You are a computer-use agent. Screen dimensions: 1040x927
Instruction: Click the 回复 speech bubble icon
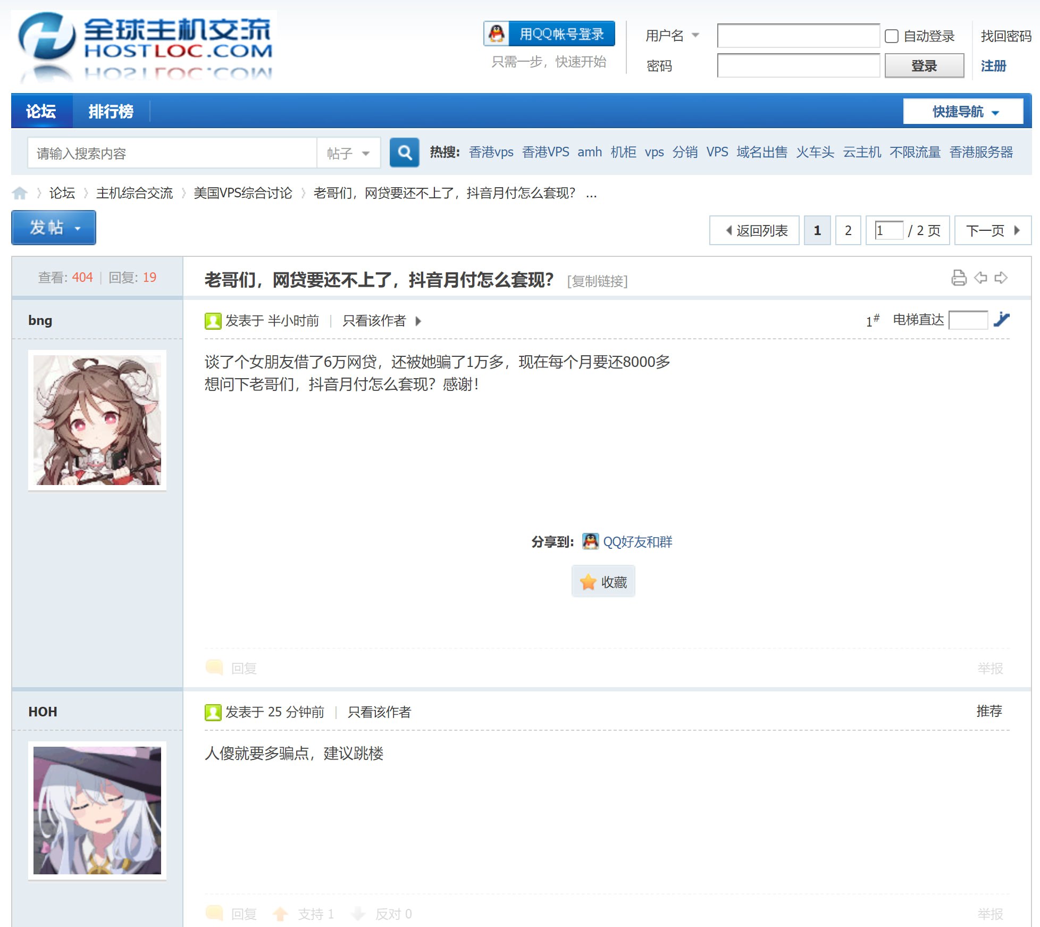click(215, 667)
